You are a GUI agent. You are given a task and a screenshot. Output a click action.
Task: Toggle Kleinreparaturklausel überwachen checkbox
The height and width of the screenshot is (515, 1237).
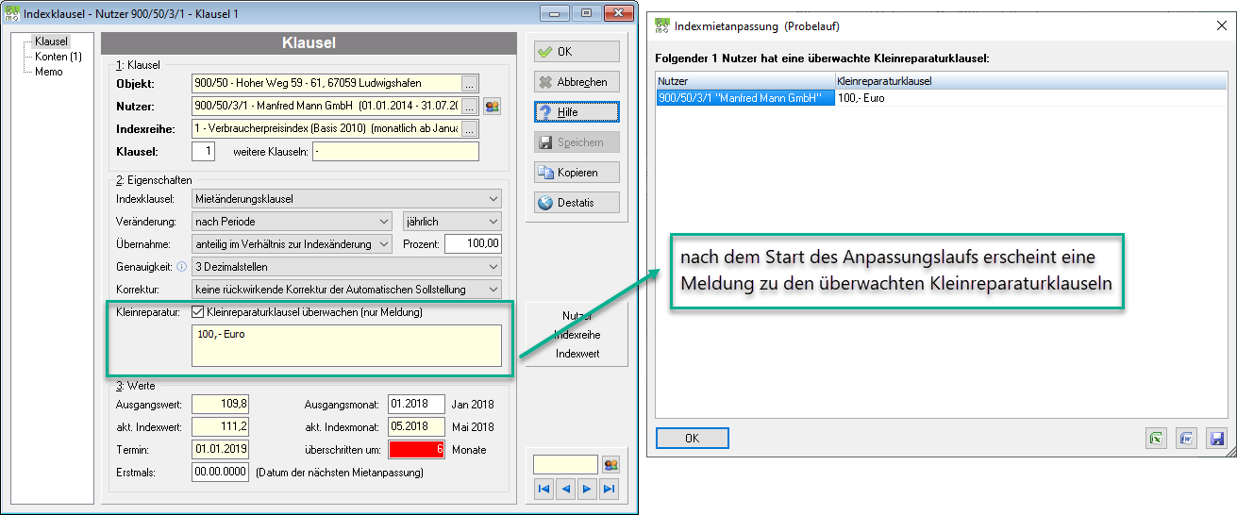pyautogui.click(x=197, y=312)
